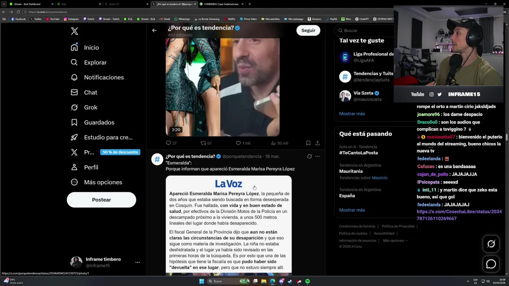Viewport: 509px width, 286px height.
Task: Open Liga Profesional suggested account
Action: [366, 57]
